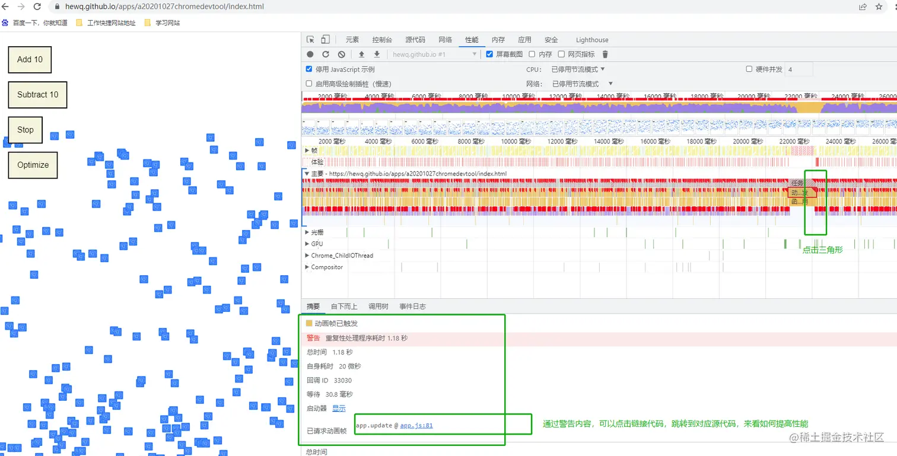The width and height of the screenshot is (897, 456).
Task: Enable the 网页指标 checkbox
Action: 561,55
